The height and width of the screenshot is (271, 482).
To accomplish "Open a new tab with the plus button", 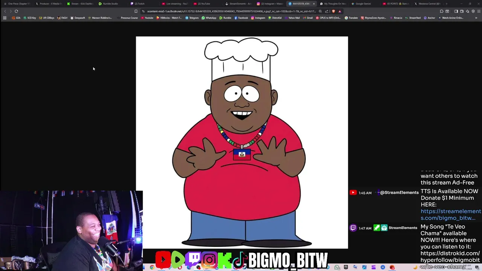I will 446,4.
